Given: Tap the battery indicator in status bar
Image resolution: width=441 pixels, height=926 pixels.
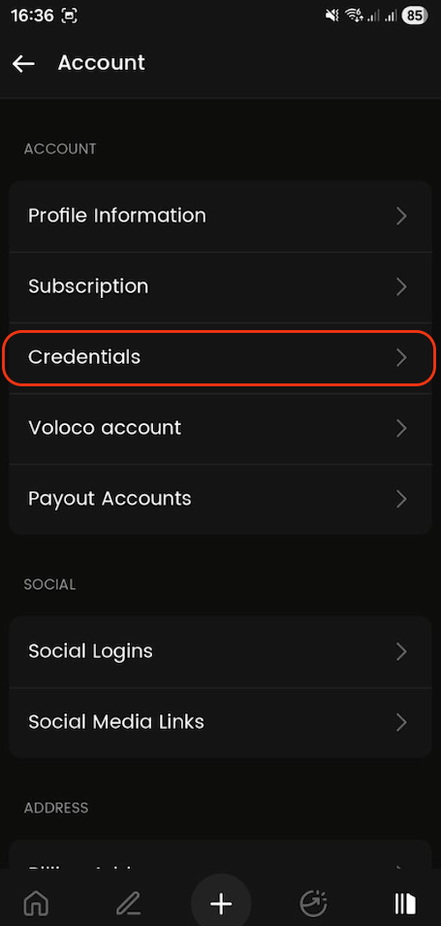Looking at the screenshot, I should click(x=415, y=16).
